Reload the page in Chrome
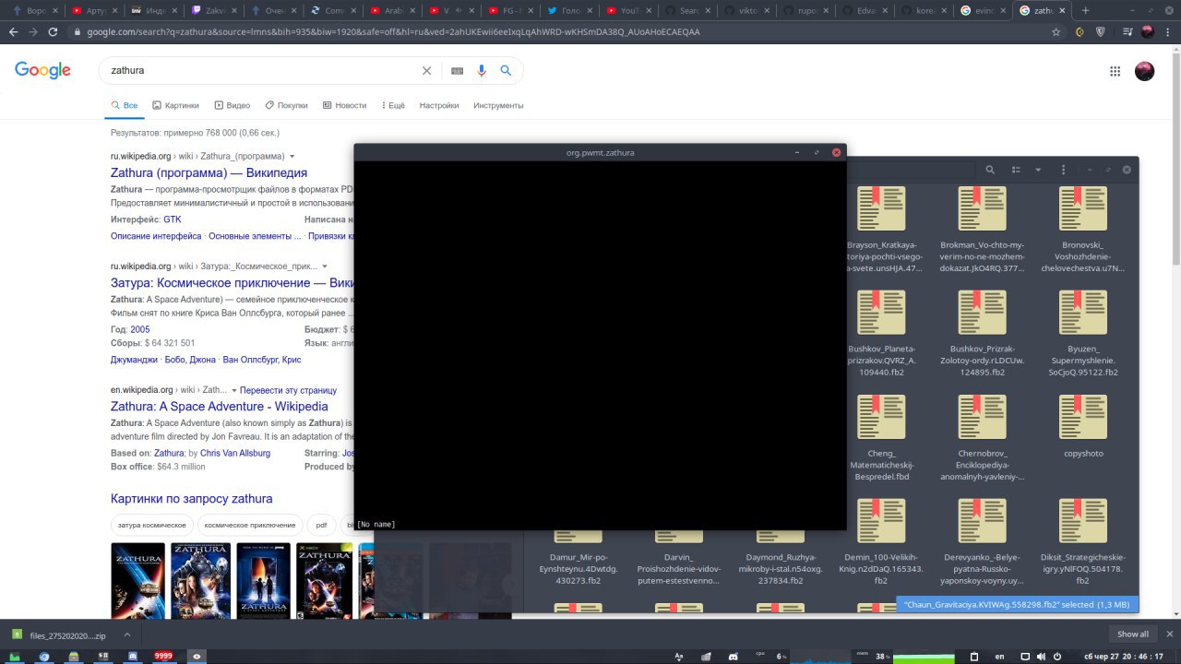1181x664 pixels. 54,31
